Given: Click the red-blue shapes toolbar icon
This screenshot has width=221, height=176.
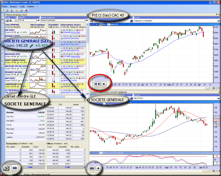Looking at the screenshot, I should click(x=26, y=11).
